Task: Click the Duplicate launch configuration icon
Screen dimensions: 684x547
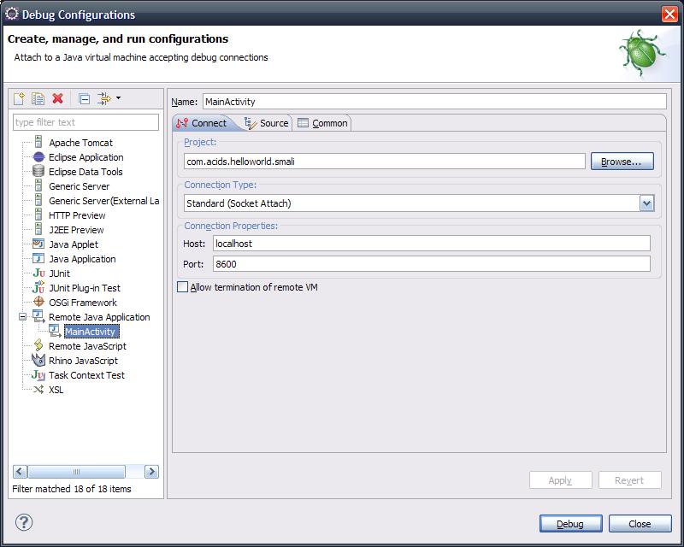Action: (x=38, y=98)
